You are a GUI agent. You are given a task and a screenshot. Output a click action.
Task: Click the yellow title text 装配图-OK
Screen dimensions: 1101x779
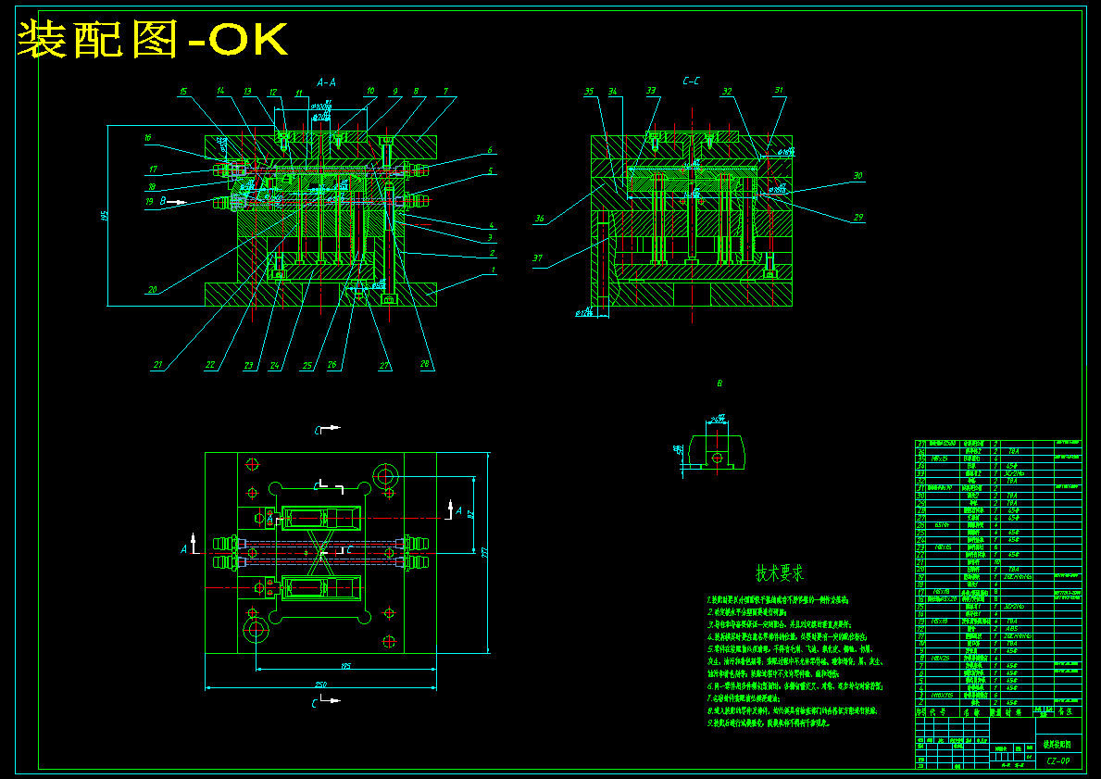[153, 40]
